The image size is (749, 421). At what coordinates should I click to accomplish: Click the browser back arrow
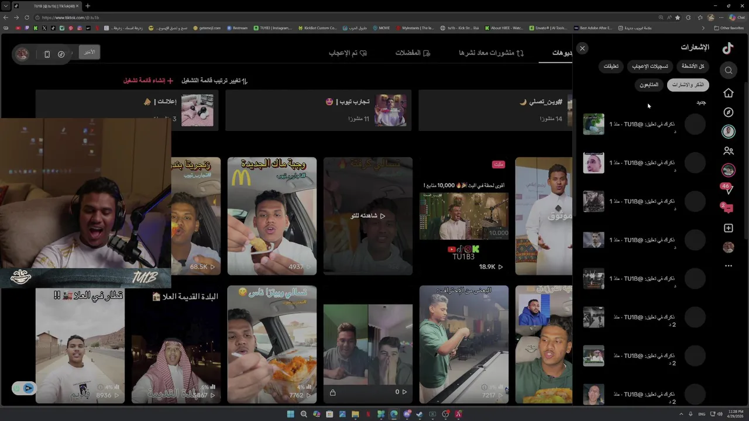pos(6,18)
